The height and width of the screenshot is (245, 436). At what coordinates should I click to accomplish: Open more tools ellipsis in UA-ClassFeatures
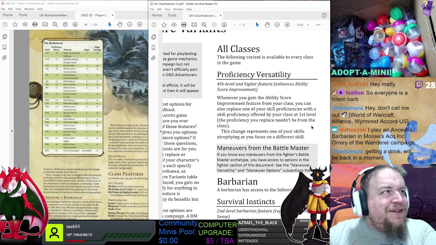[318, 24]
